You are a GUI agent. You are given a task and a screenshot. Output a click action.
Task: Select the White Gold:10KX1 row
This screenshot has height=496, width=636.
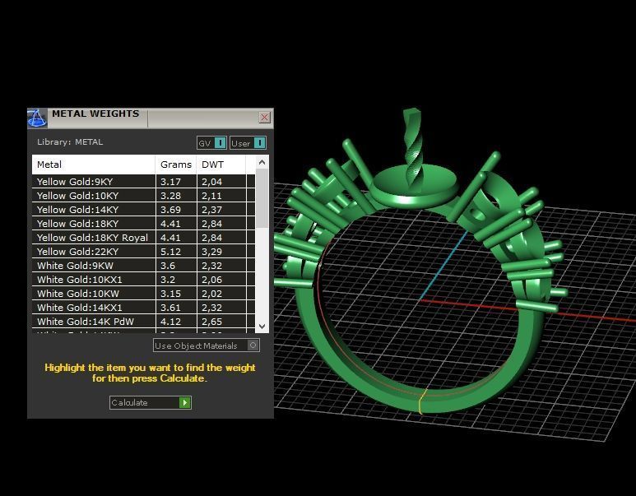point(144,280)
